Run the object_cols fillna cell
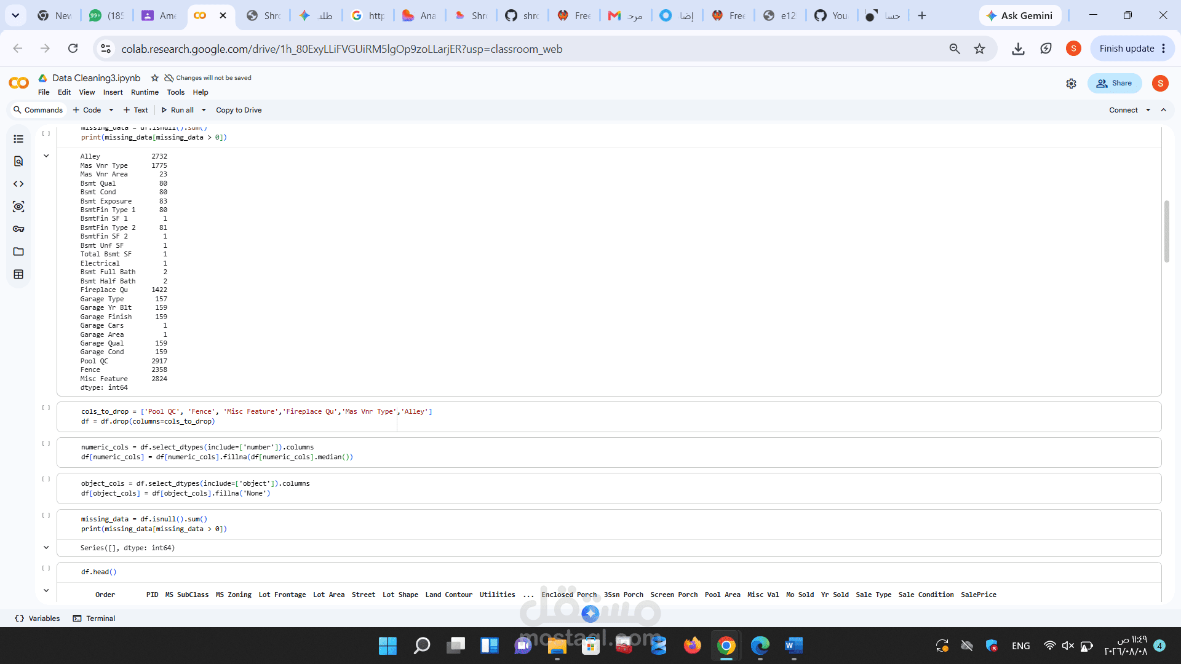The width and height of the screenshot is (1181, 664). coord(46,479)
